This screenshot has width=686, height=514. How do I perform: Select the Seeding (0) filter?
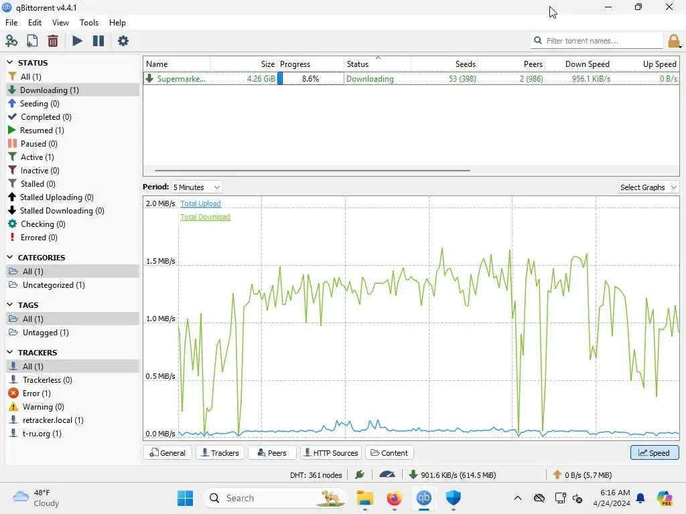point(72,104)
